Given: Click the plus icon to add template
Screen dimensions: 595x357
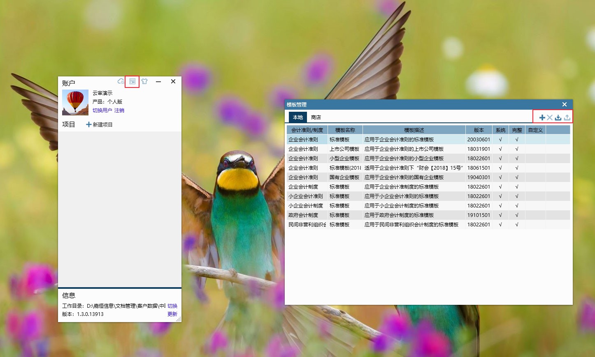Looking at the screenshot, I should tap(542, 117).
